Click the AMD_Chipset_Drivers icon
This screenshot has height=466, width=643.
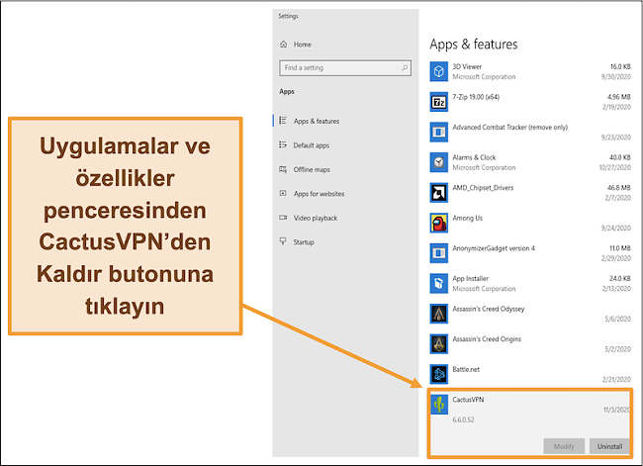coord(439,193)
